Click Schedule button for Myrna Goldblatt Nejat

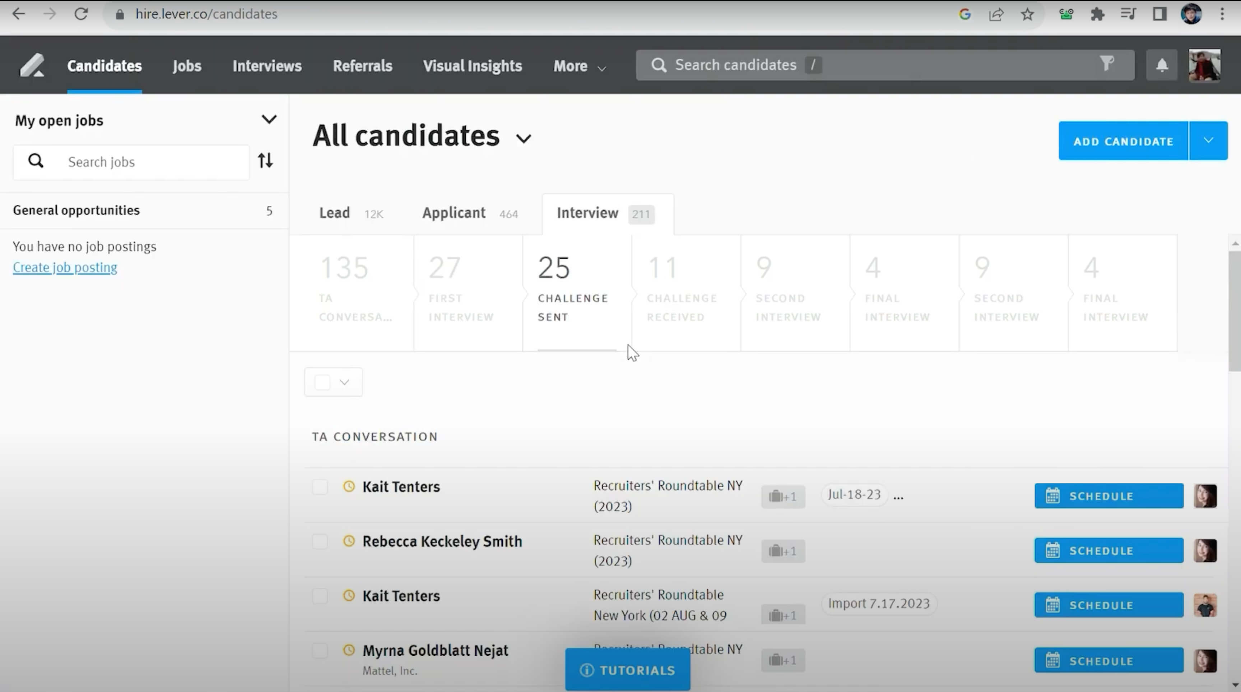[1108, 661]
